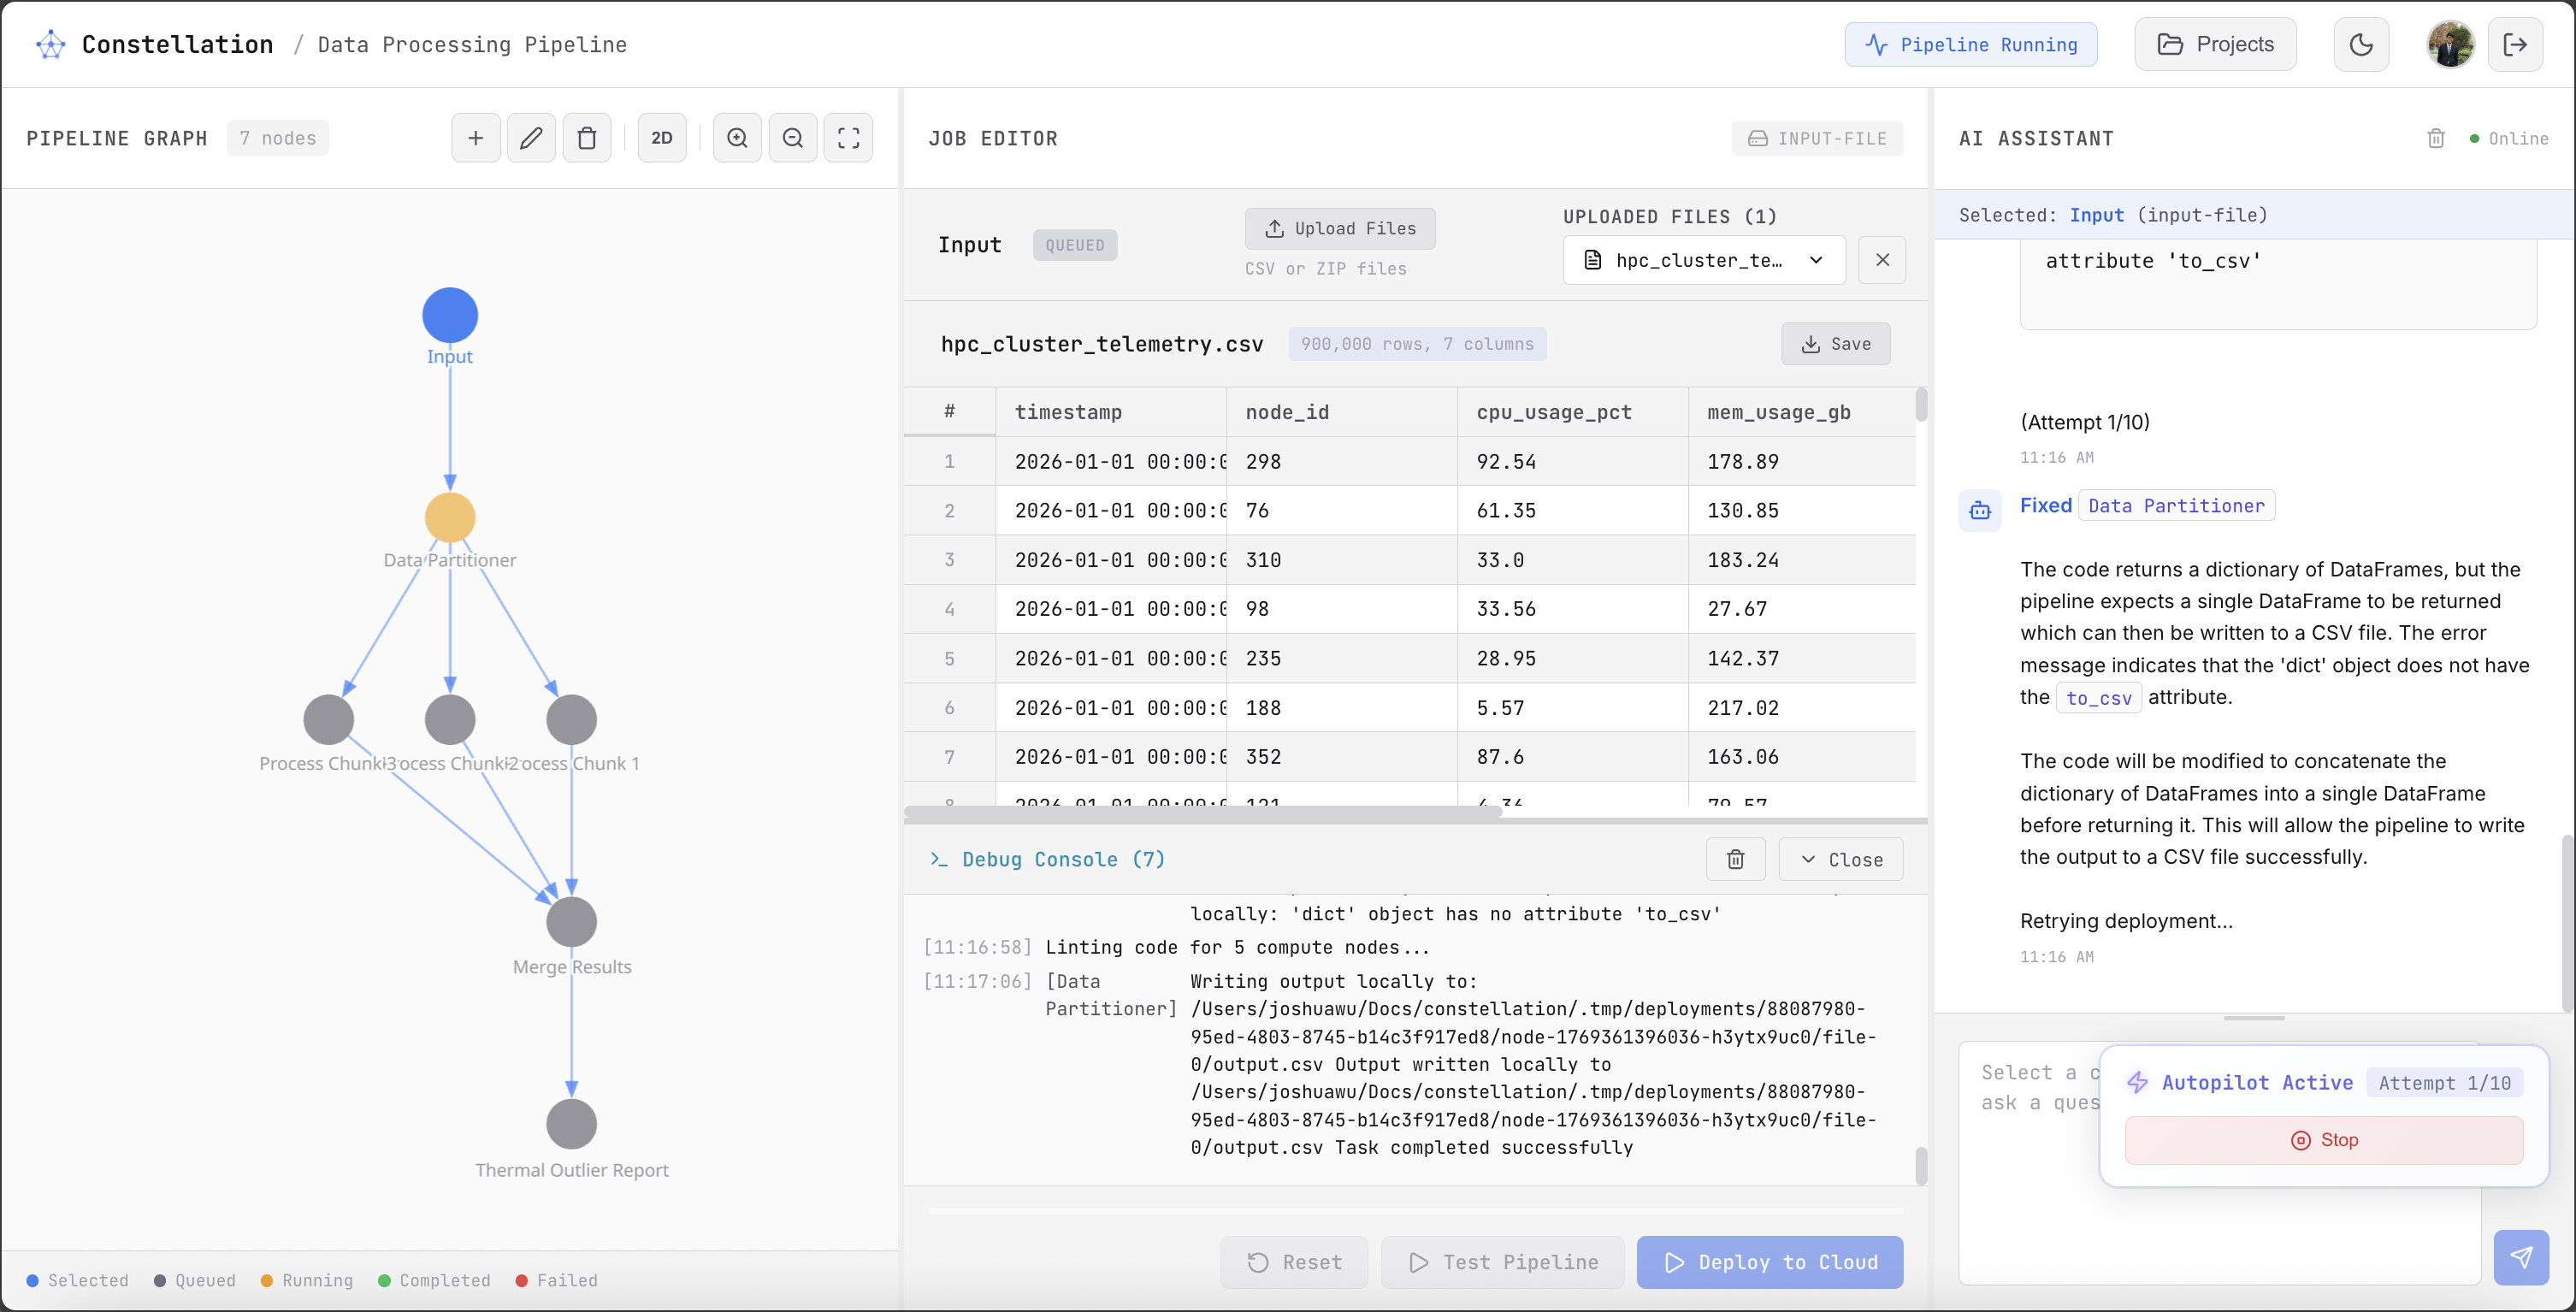2576x1312 pixels.
Task: Select the Merge Results node
Action: click(x=571, y=921)
